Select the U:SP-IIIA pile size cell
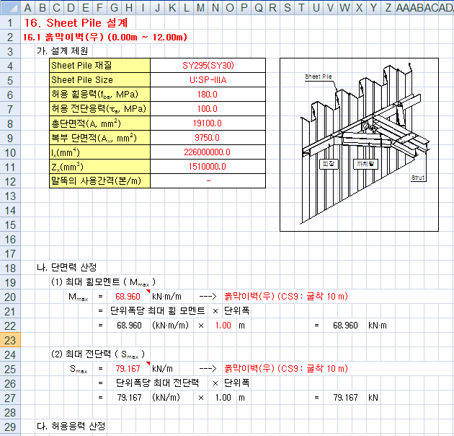Screen dimensions: 454x436 click(x=208, y=79)
